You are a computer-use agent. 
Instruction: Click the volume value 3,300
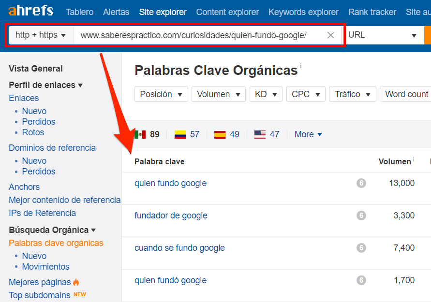(404, 216)
